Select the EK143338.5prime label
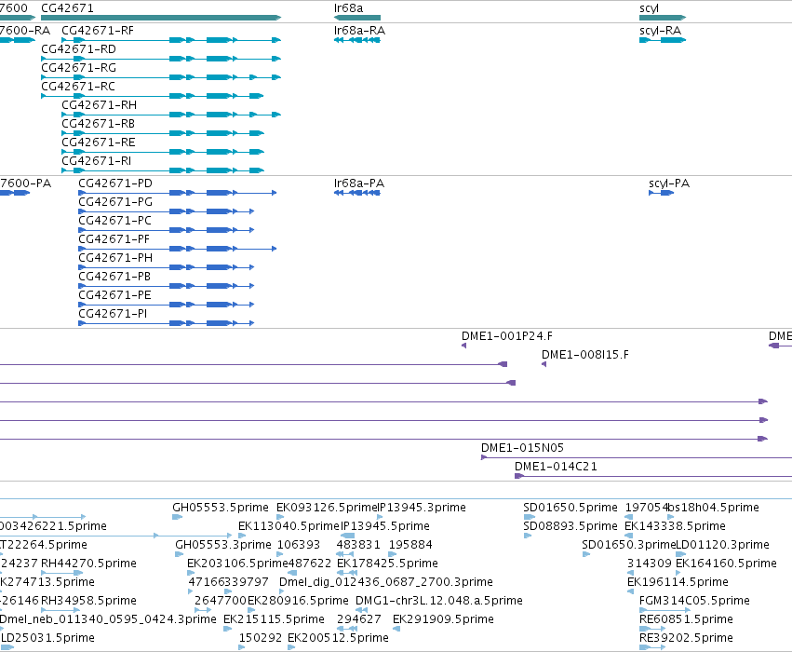 [x=675, y=526]
